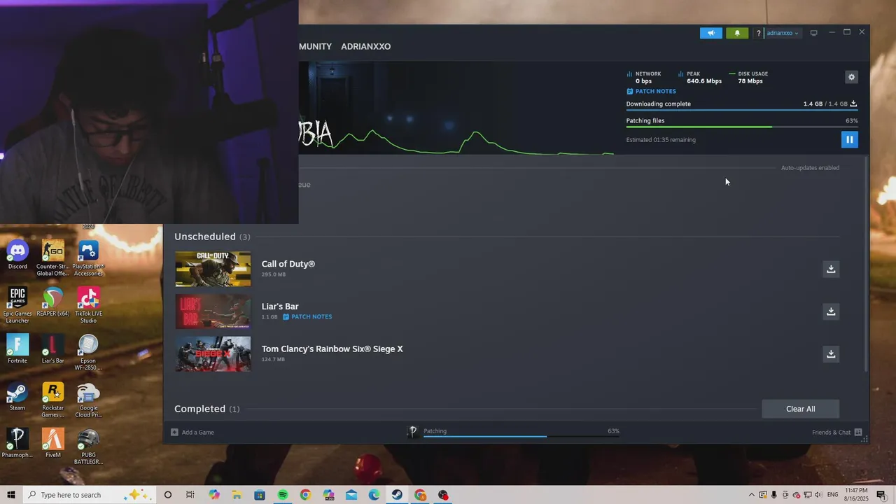Show hidden system tray icons

(x=752, y=495)
